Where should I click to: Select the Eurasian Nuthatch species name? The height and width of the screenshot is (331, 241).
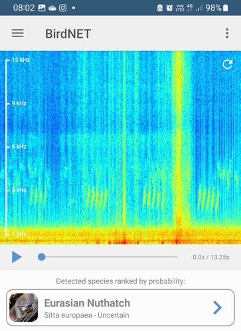87,303
